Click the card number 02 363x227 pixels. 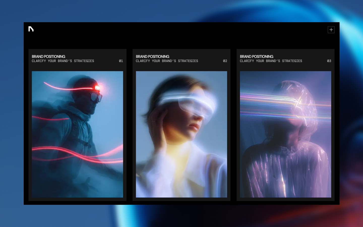point(225,61)
